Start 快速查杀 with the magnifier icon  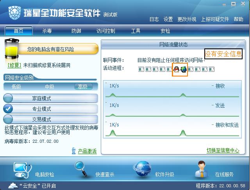pos(81,169)
